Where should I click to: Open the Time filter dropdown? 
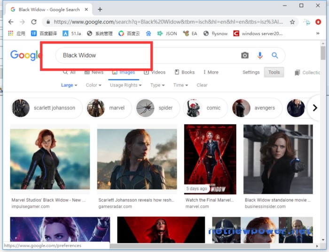tap(180, 85)
